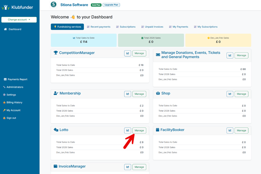Click Manage for Lotto

(x=139, y=130)
